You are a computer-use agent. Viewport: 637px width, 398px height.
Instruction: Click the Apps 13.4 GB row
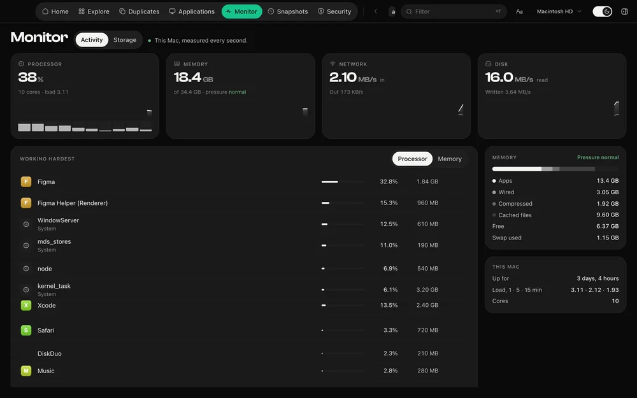[x=555, y=181]
